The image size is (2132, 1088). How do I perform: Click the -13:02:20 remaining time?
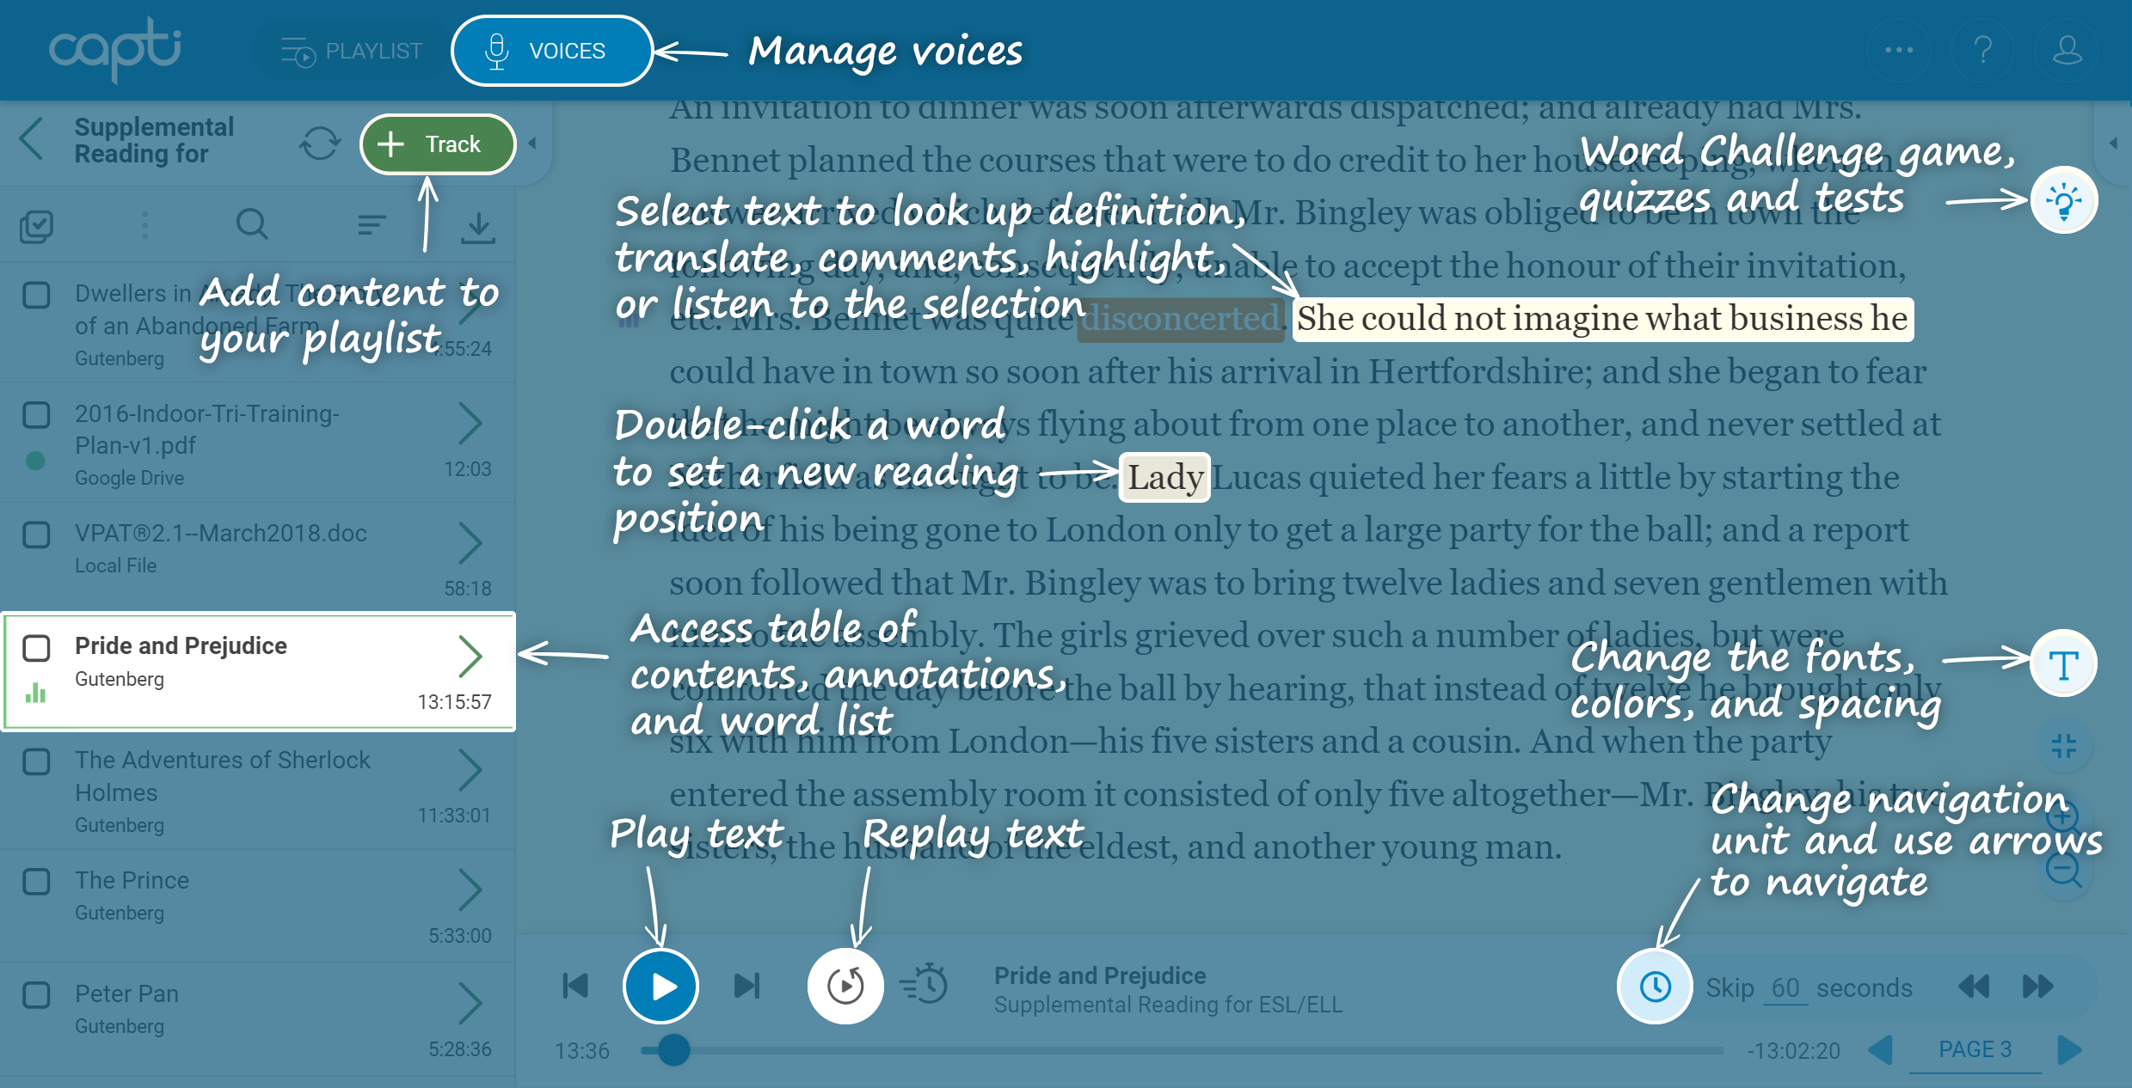pos(1794,1051)
